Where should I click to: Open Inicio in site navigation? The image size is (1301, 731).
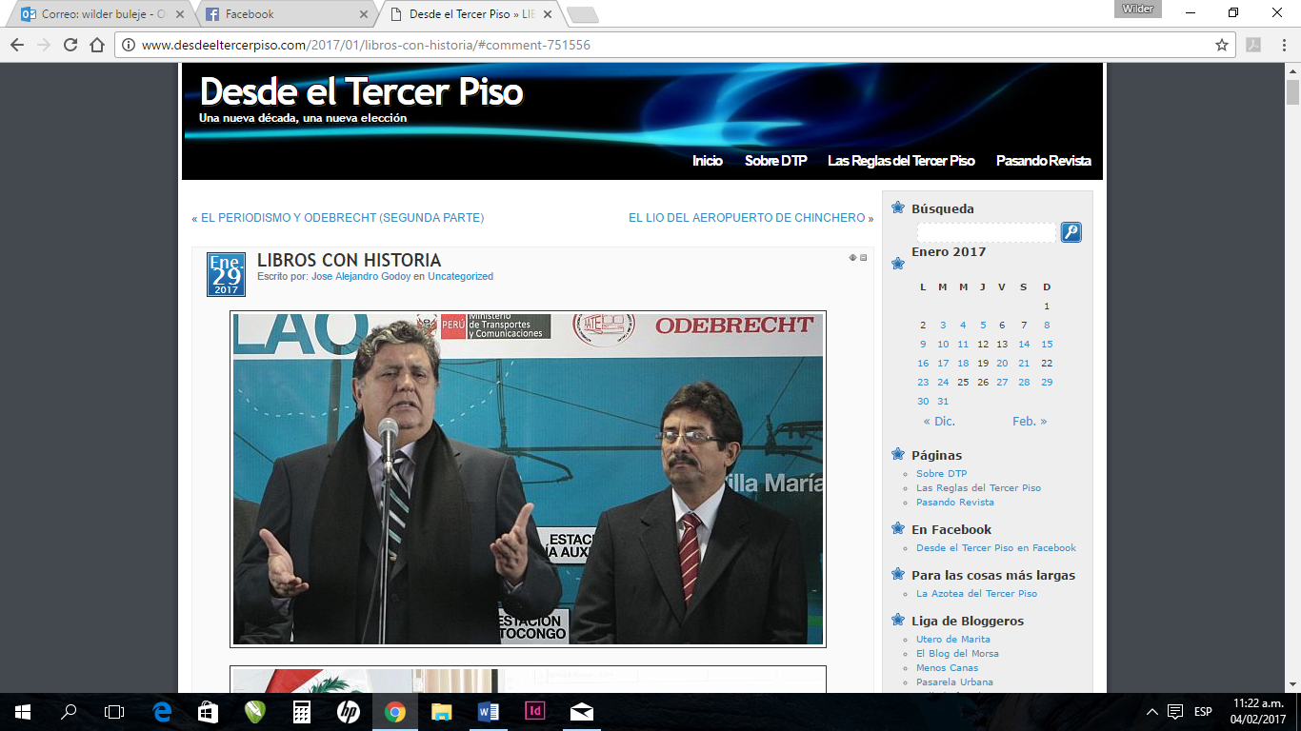[708, 161]
